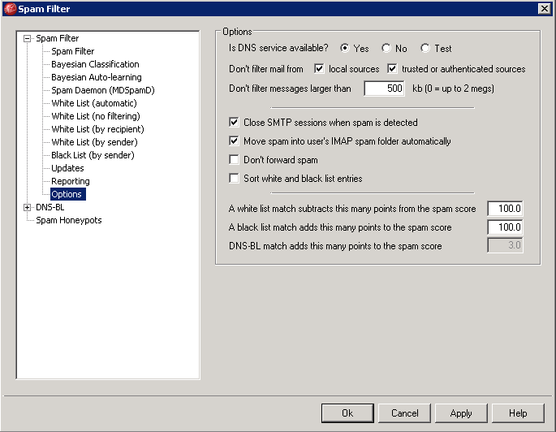Image resolution: width=556 pixels, height=432 pixels.
Task: Open Bayesian Auto-learning settings
Action: (96, 77)
